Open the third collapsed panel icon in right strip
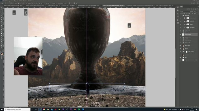The height and width of the screenshot is (111, 199). pyautogui.click(x=178, y=14)
